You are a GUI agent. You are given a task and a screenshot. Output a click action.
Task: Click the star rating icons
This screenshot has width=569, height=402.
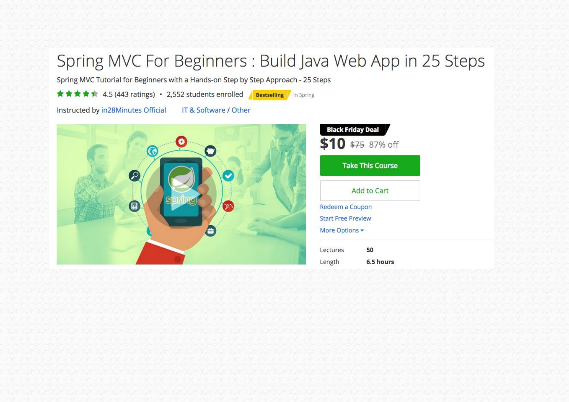(77, 94)
